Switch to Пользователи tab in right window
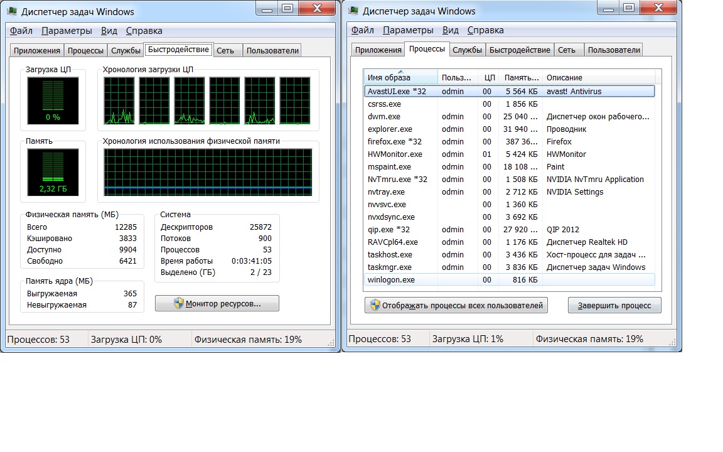Screen dimensions: 723x452 pos(613,50)
